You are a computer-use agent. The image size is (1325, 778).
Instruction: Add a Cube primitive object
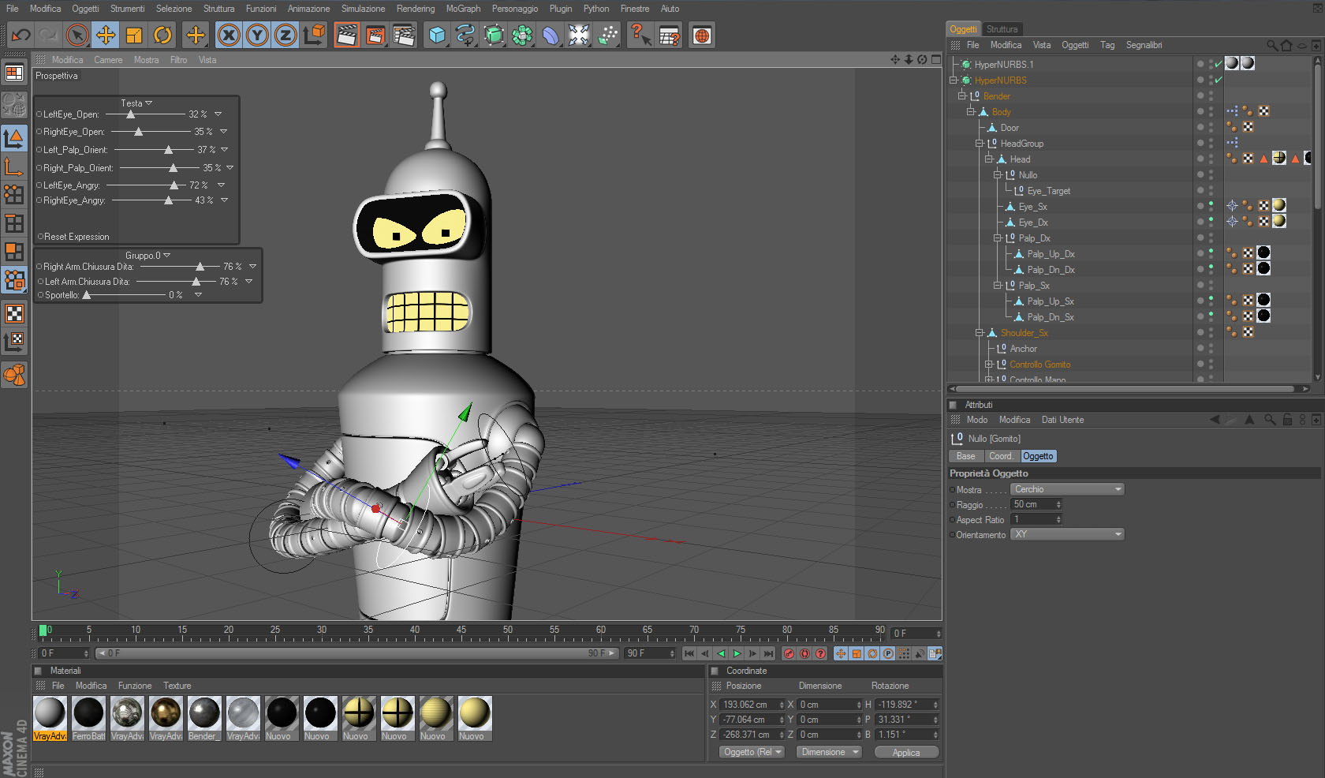[437, 36]
